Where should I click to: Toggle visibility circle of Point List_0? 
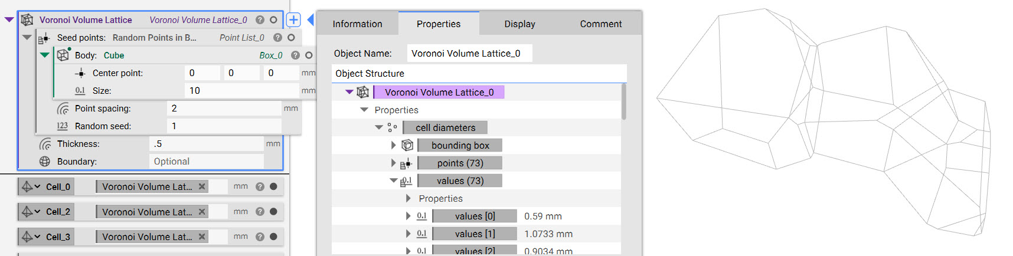(x=291, y=37)
